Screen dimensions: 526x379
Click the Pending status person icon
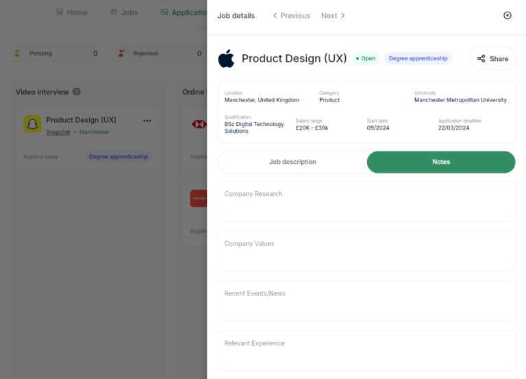tap(17, 53)
